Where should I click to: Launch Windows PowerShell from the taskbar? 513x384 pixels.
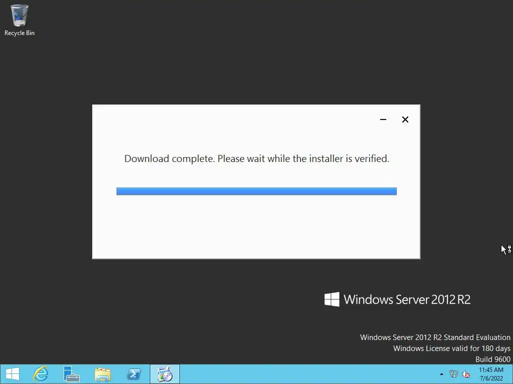133,374
